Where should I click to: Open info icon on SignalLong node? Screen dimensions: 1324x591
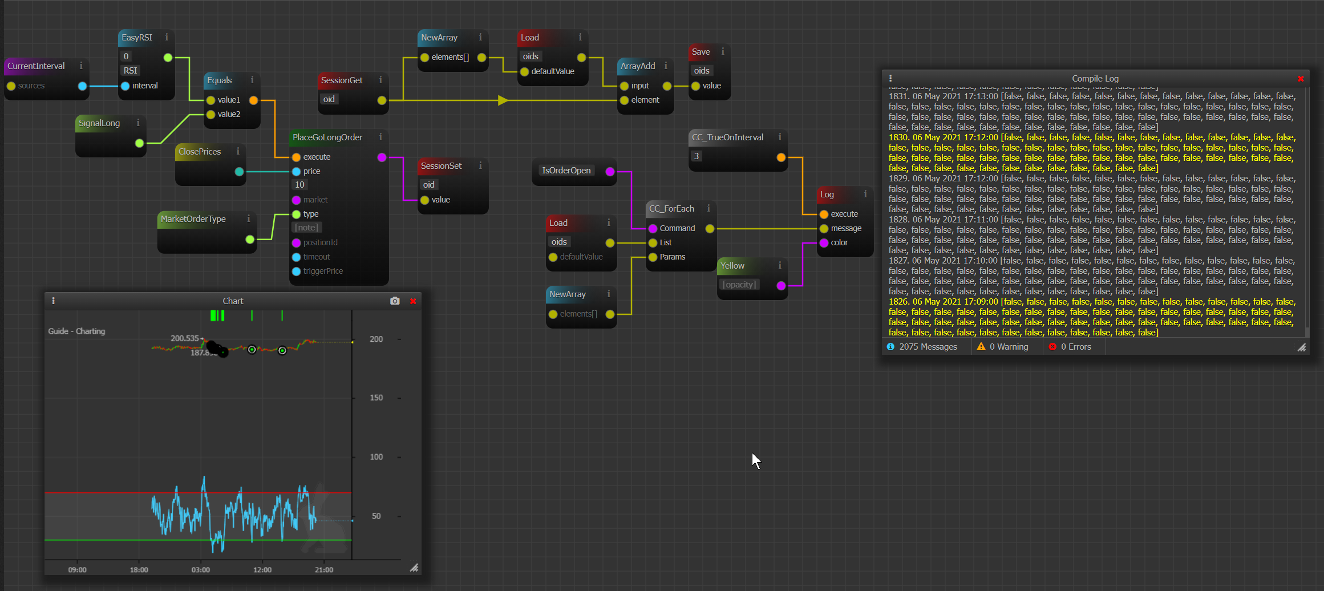[x=138, y=123]
